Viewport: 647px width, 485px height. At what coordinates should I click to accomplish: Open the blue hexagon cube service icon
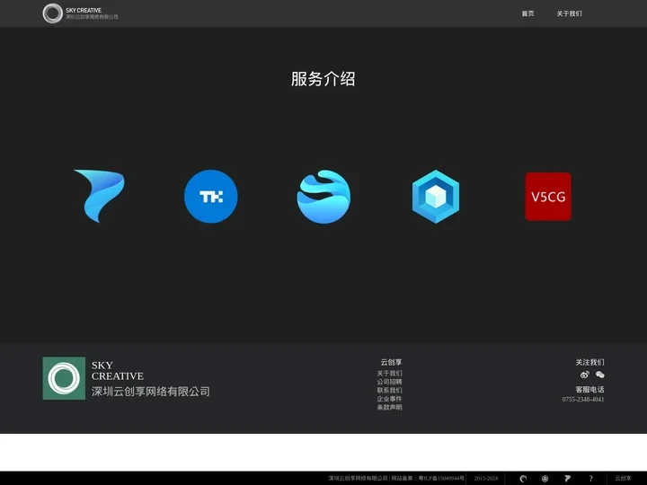[x=436, y=197]
